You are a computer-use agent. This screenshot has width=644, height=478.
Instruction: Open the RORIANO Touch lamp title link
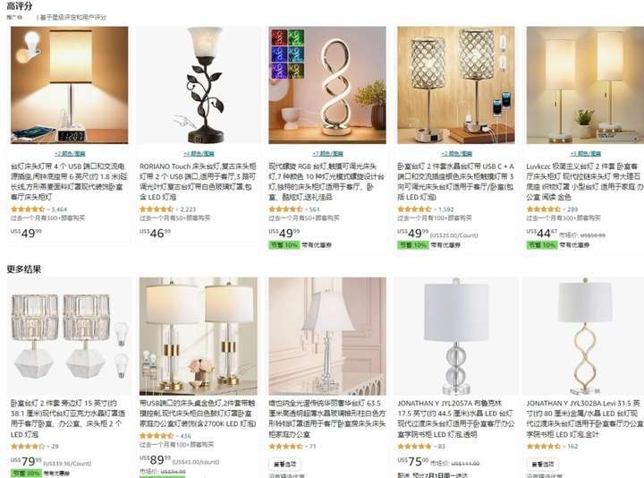pos(198,181)
